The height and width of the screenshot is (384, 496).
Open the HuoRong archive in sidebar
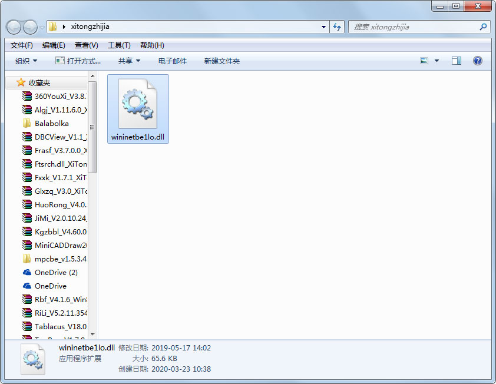pyautogui.click(x=60, y=205)
